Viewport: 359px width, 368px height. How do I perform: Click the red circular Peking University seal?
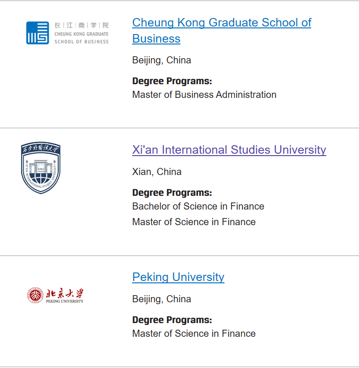point(35,295)
